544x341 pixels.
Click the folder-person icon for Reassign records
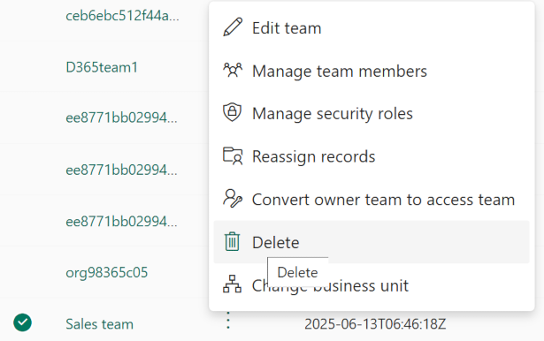[233, 156]
